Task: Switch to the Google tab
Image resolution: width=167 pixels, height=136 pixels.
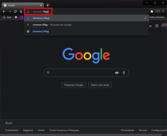Action: point(23,5)
